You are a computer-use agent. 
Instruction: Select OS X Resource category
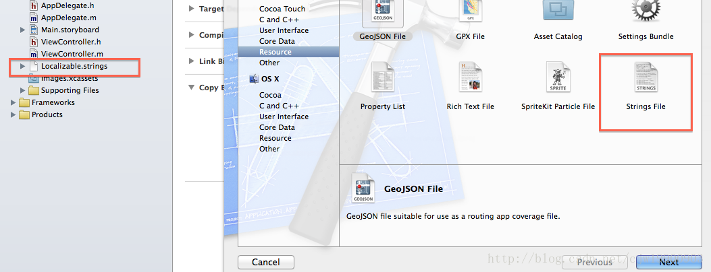[275, 138]
